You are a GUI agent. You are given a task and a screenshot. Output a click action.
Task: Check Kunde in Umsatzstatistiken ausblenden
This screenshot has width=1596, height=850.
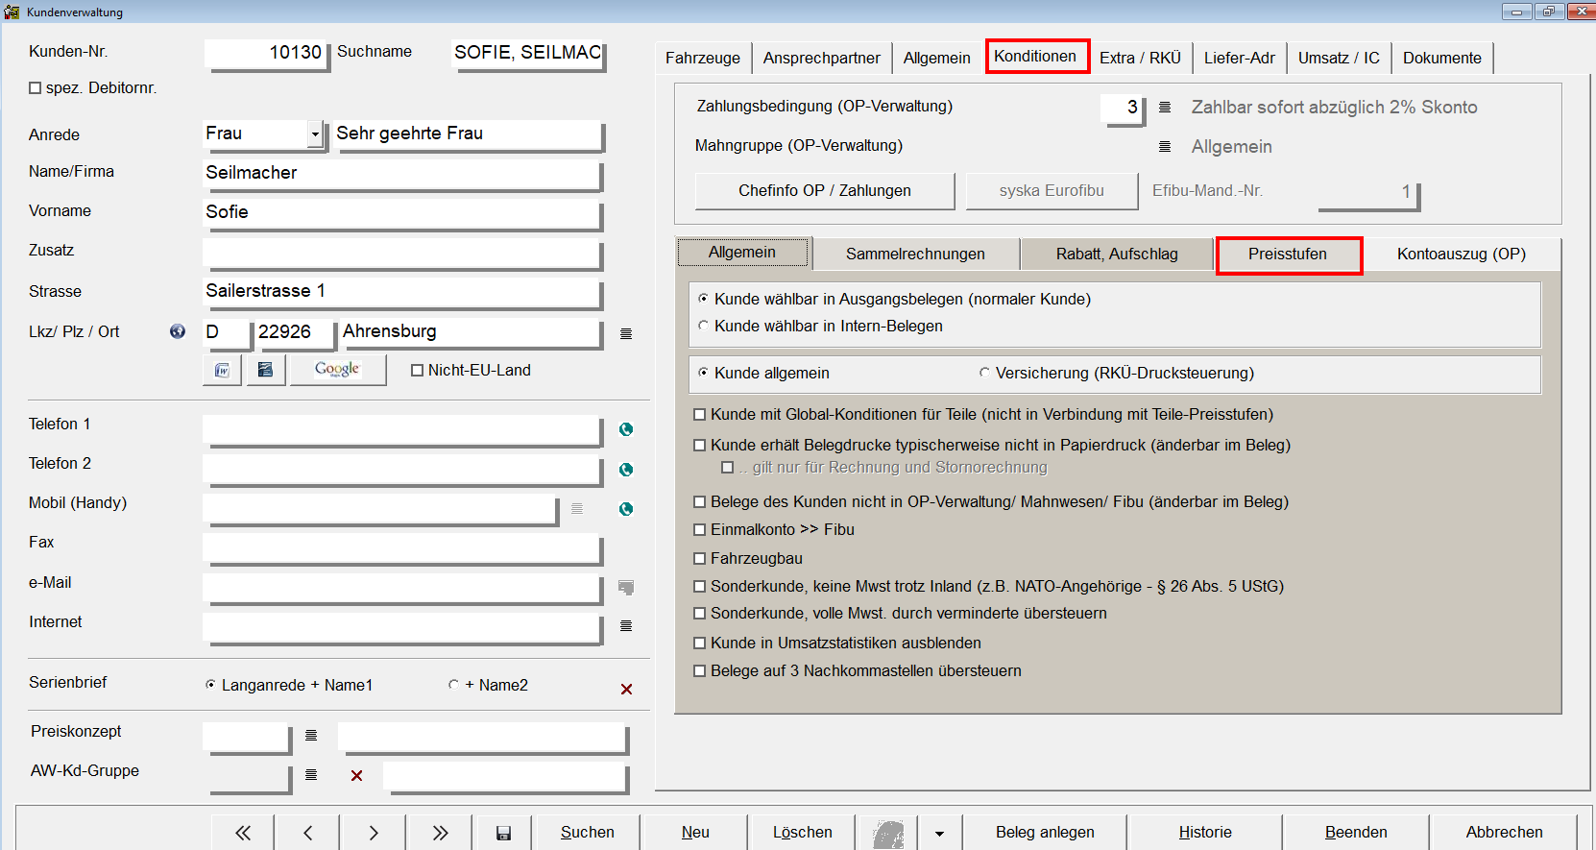coord(700,644)
